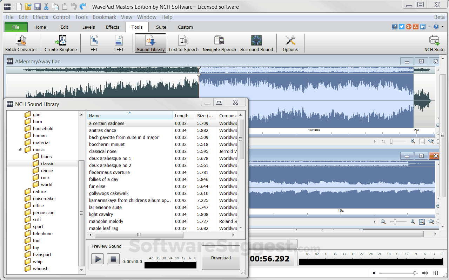Open the Text to Speech tool
449x280 pixels.
pyautogui.click(x=183, y=43)
